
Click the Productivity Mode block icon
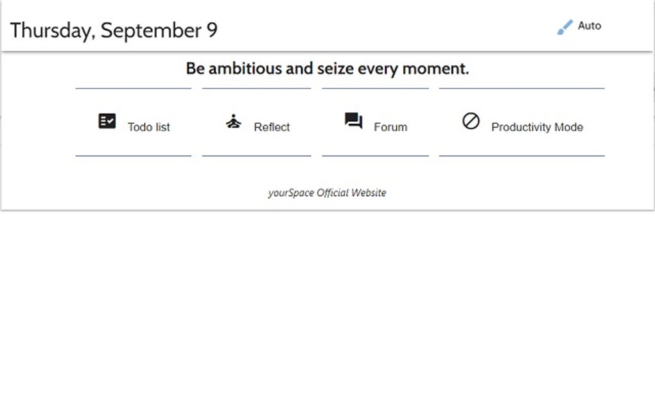pos(471,121)
